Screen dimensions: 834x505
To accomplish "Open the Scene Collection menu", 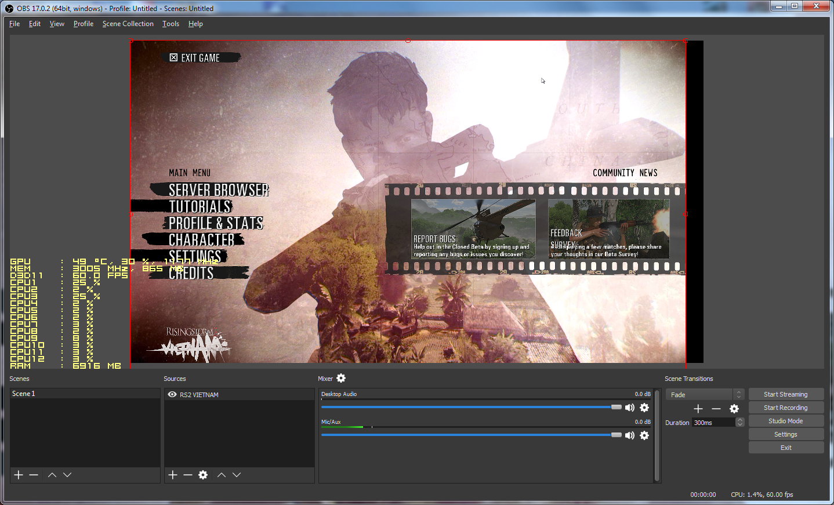I will 128,24.
